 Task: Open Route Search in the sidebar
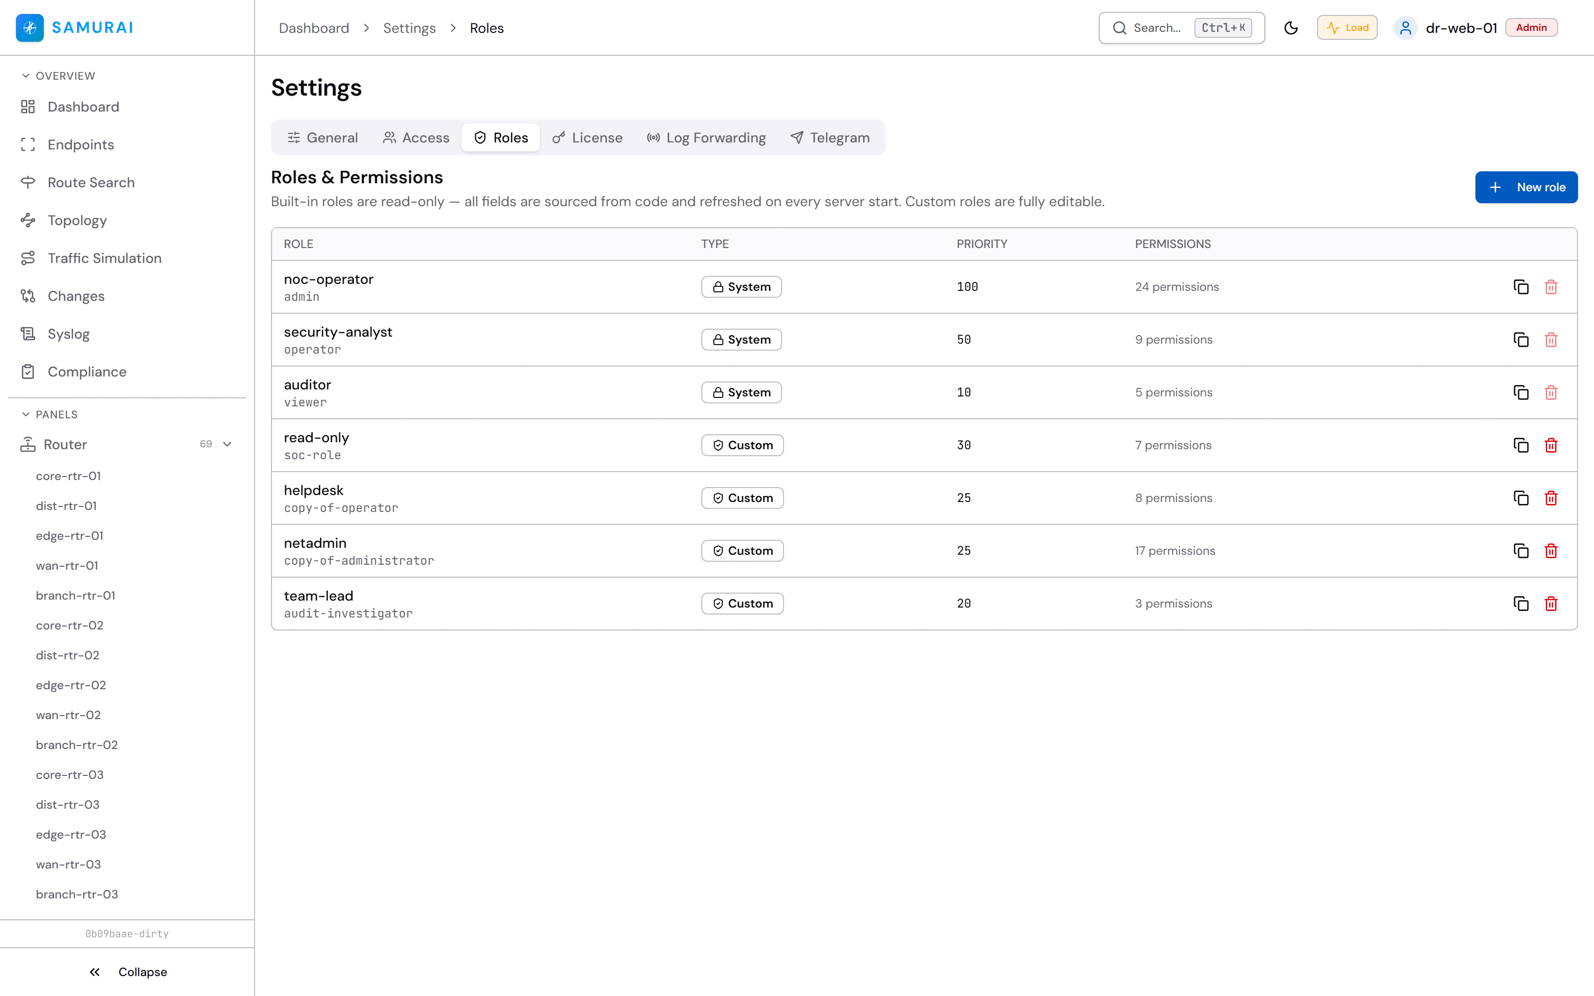[x=91, y=182]
